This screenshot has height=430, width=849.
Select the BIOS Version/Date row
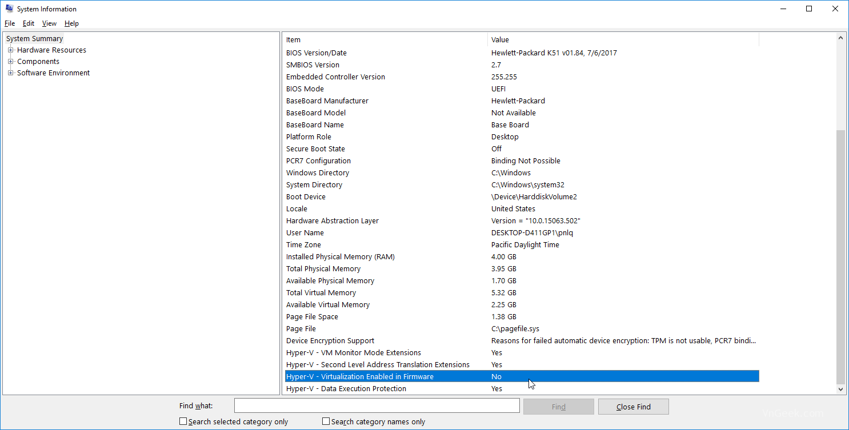click(x=522, y=53)
